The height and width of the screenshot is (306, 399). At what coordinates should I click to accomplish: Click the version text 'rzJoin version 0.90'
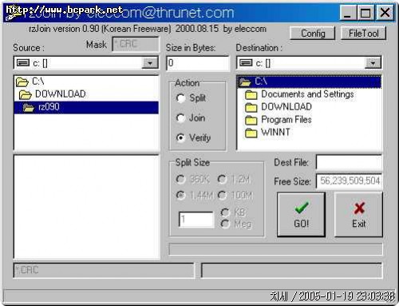coord(64,29)
